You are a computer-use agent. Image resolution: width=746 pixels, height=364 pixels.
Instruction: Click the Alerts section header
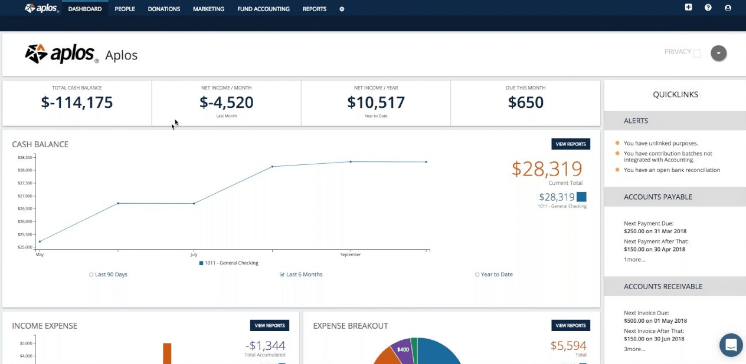[x=675, y=121]
